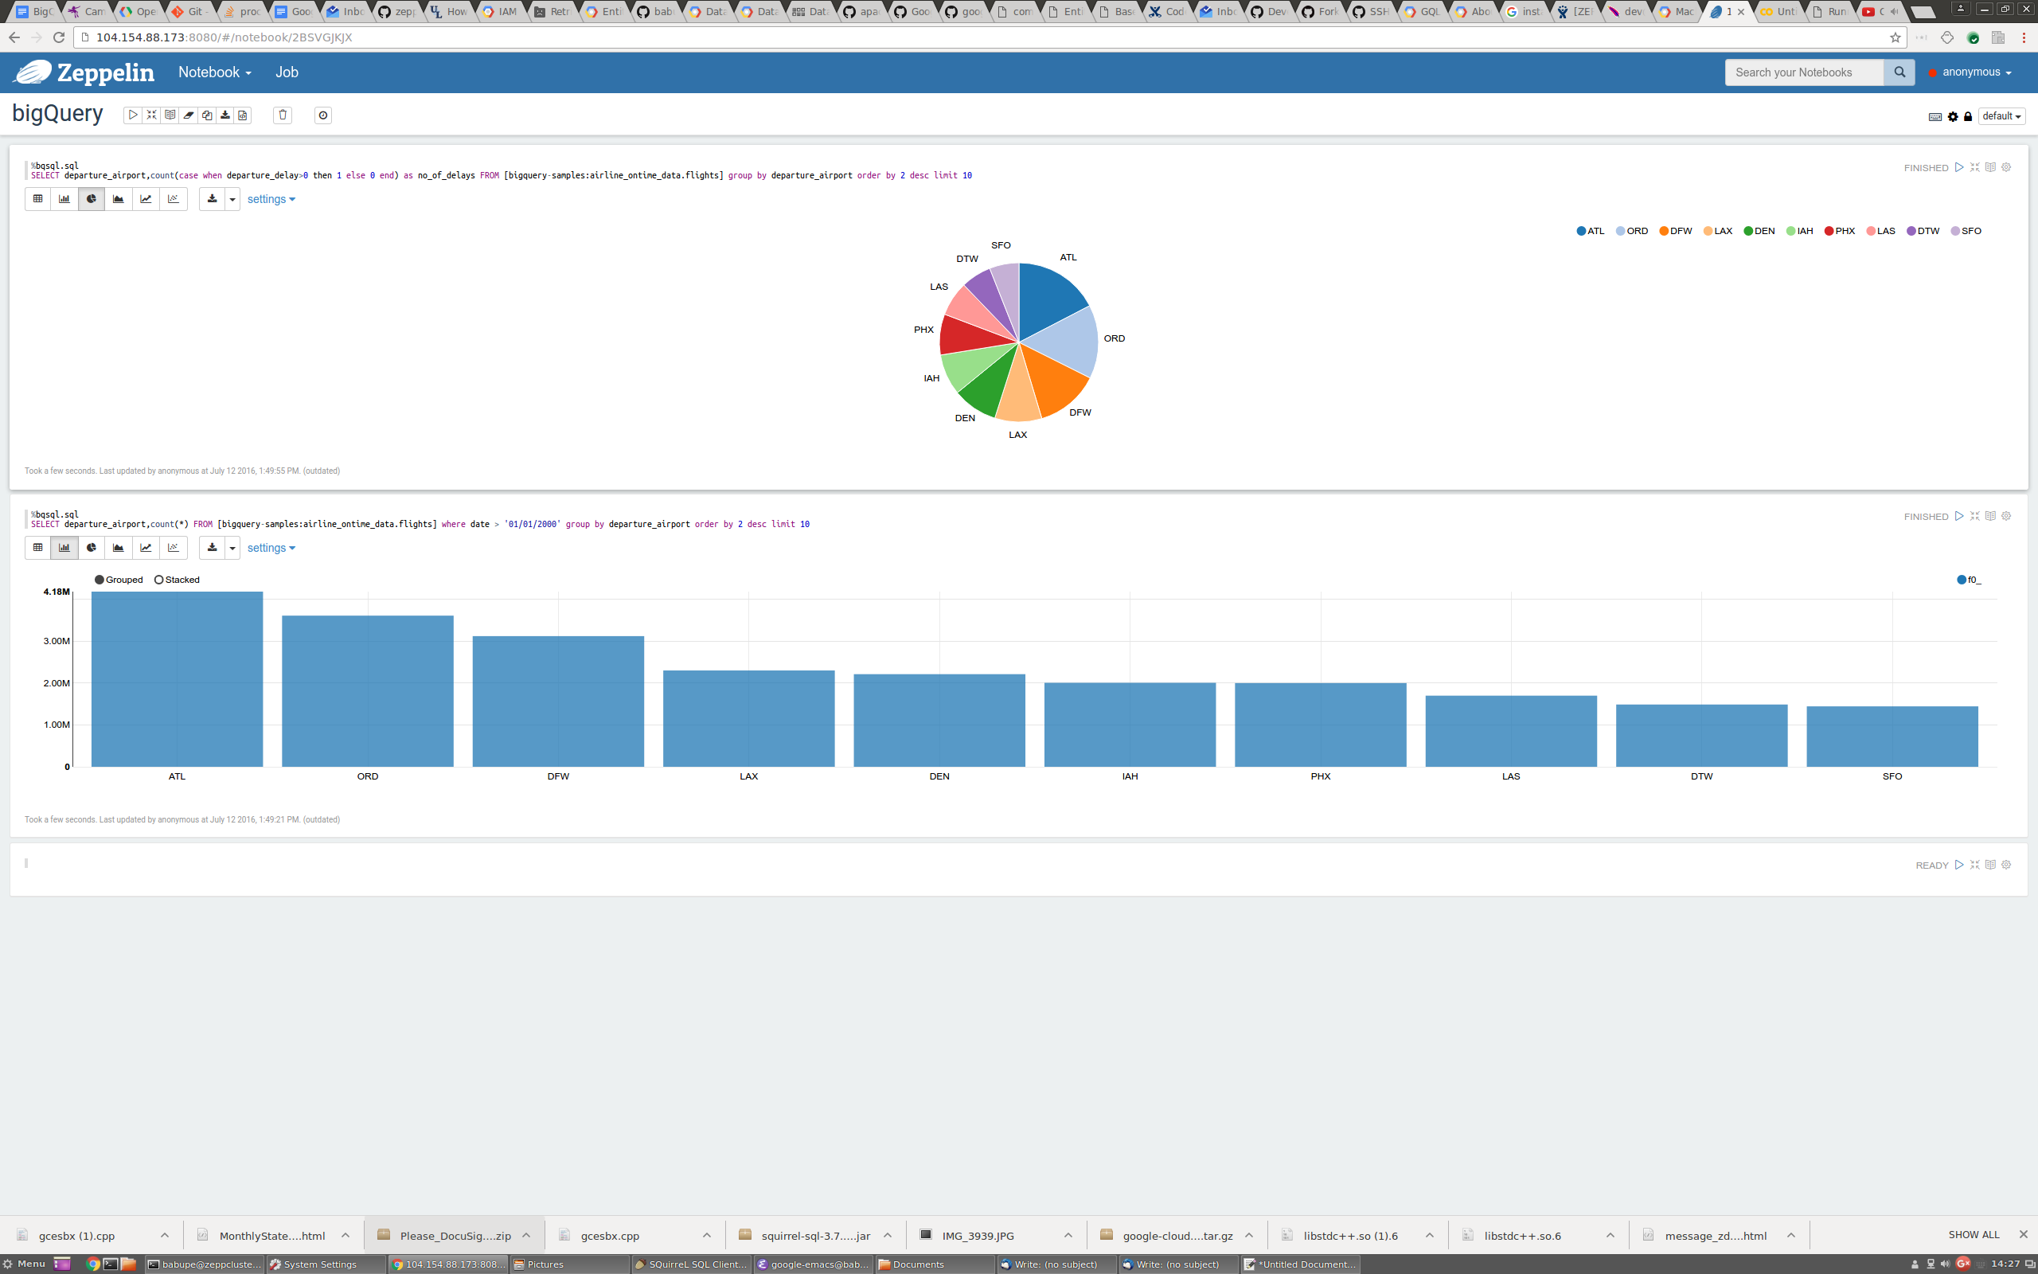Switch second paragraph to area chart
The width and height of the screenshot is (2038, 1274).
tap(119, 548)
